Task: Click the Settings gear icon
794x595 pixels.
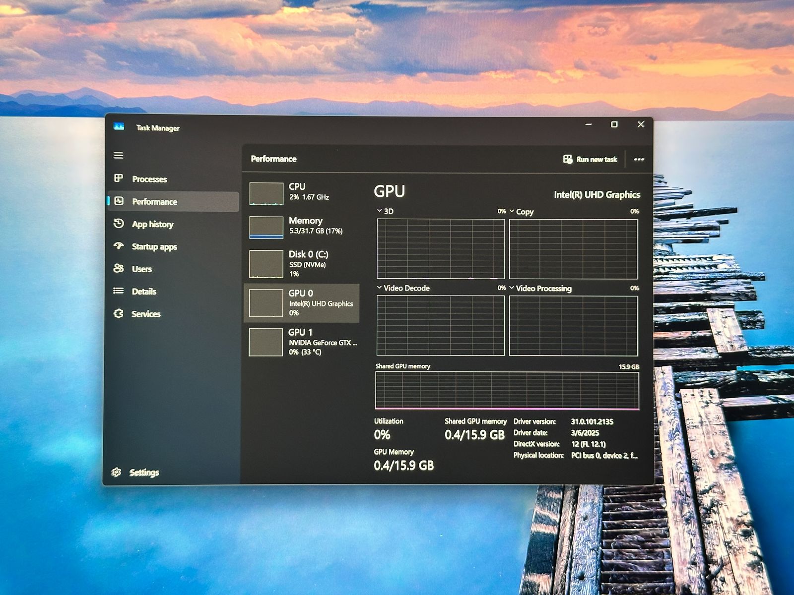Action: click(117, 472)
